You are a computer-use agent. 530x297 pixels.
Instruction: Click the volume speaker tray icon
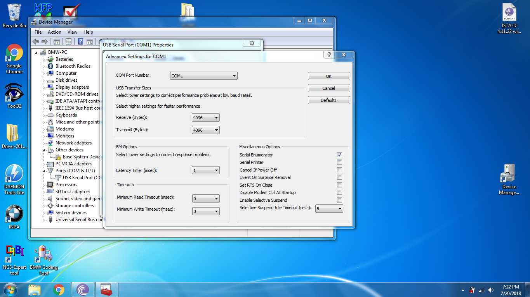491,290
